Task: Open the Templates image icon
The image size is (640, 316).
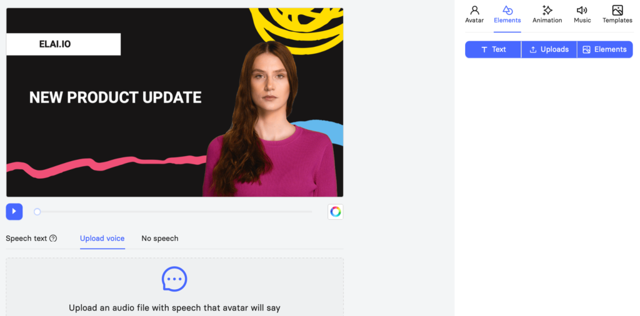Action: 617,10
